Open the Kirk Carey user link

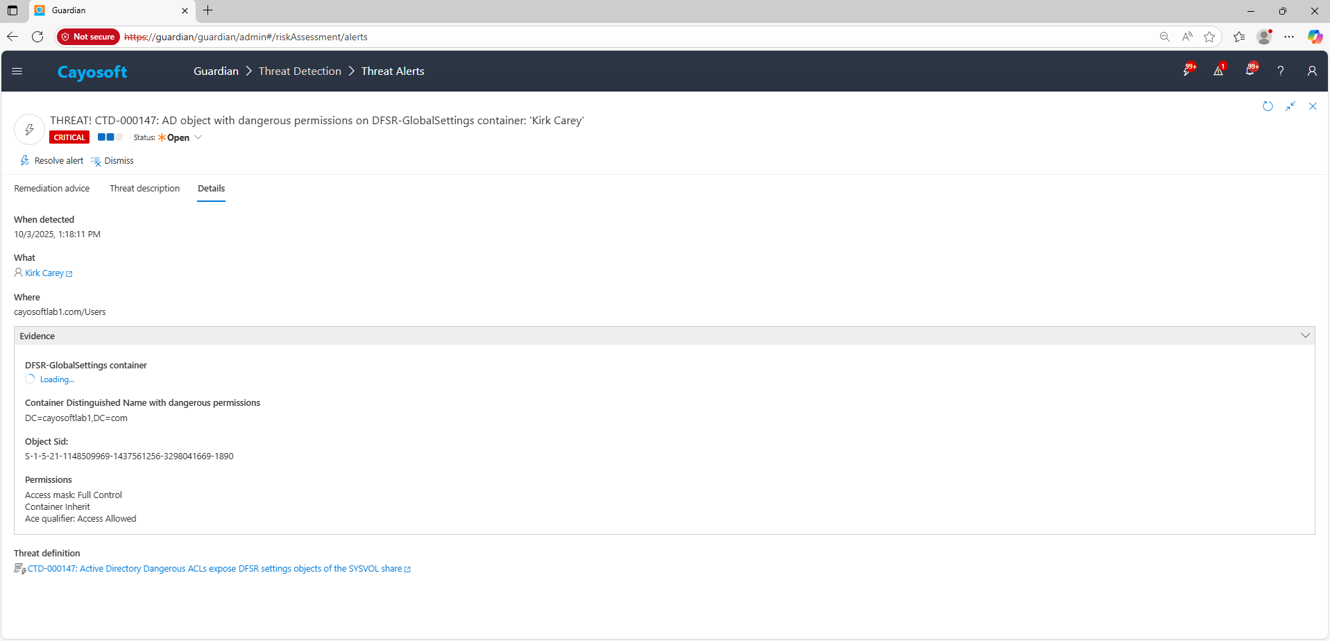click(44, 273)
